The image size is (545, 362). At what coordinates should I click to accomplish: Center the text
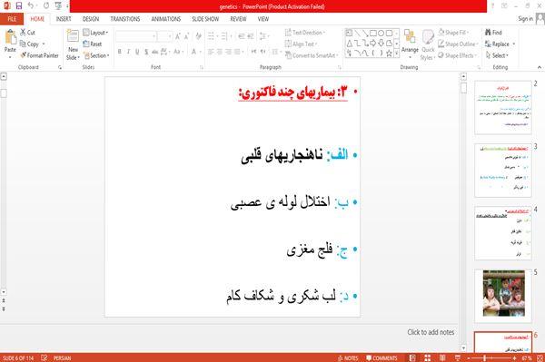[220, 52]
